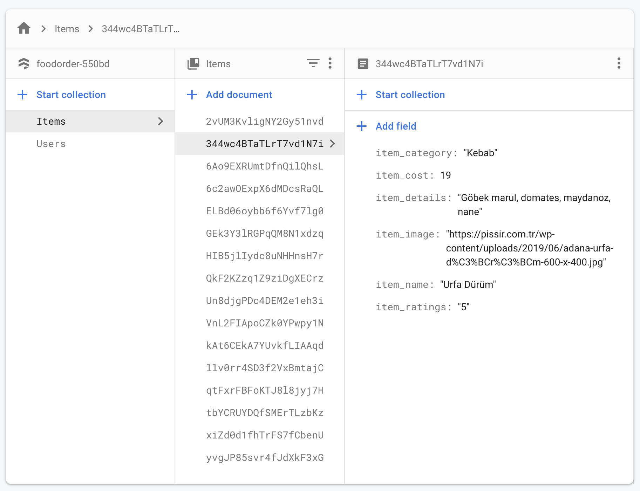Go to the home root breadcrumb icon

coord(24,28)
